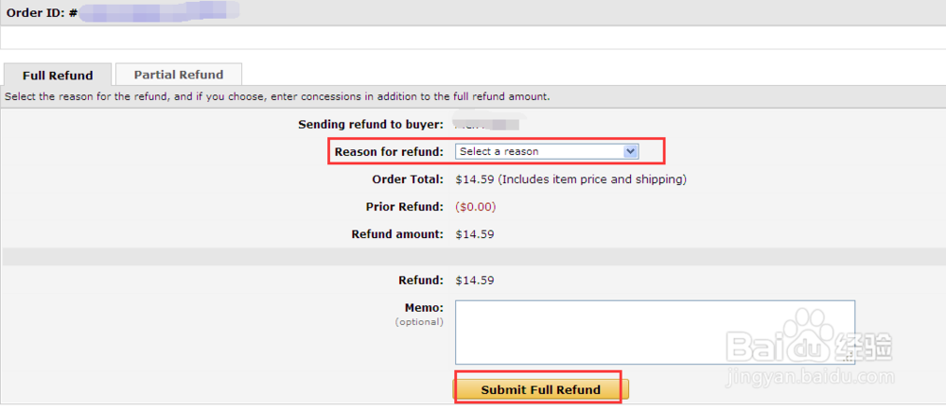Click the blurred buyer name
This screenshot has width=946, height=409.
pos(487,125)
